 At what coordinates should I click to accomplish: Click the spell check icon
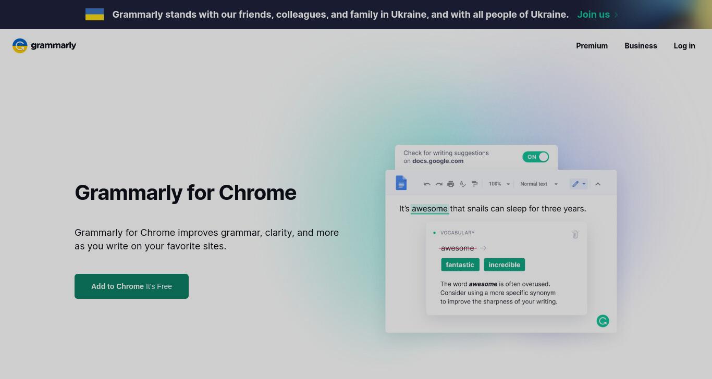click(462, 184)
